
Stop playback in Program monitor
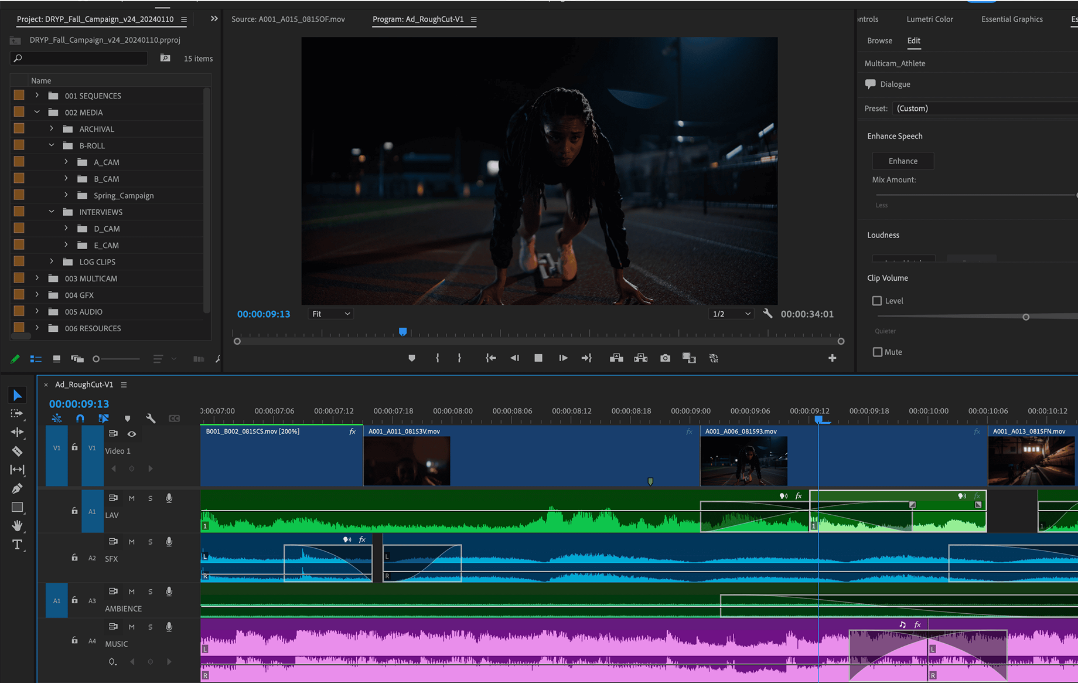pyautogui.click(x=538, y=358)
